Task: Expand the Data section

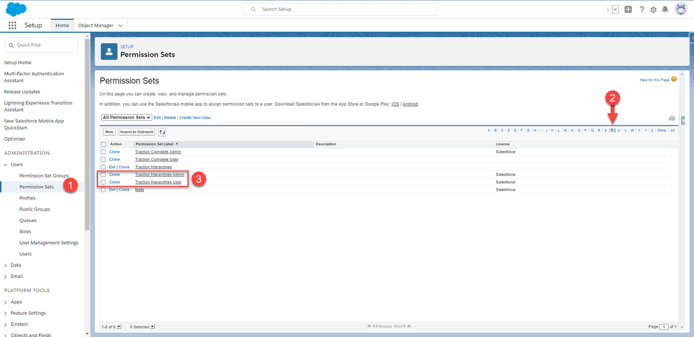Action: [x=6, y=265]
